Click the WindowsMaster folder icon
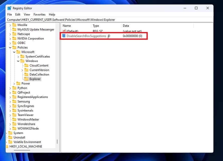 click(x=14, y=119)
